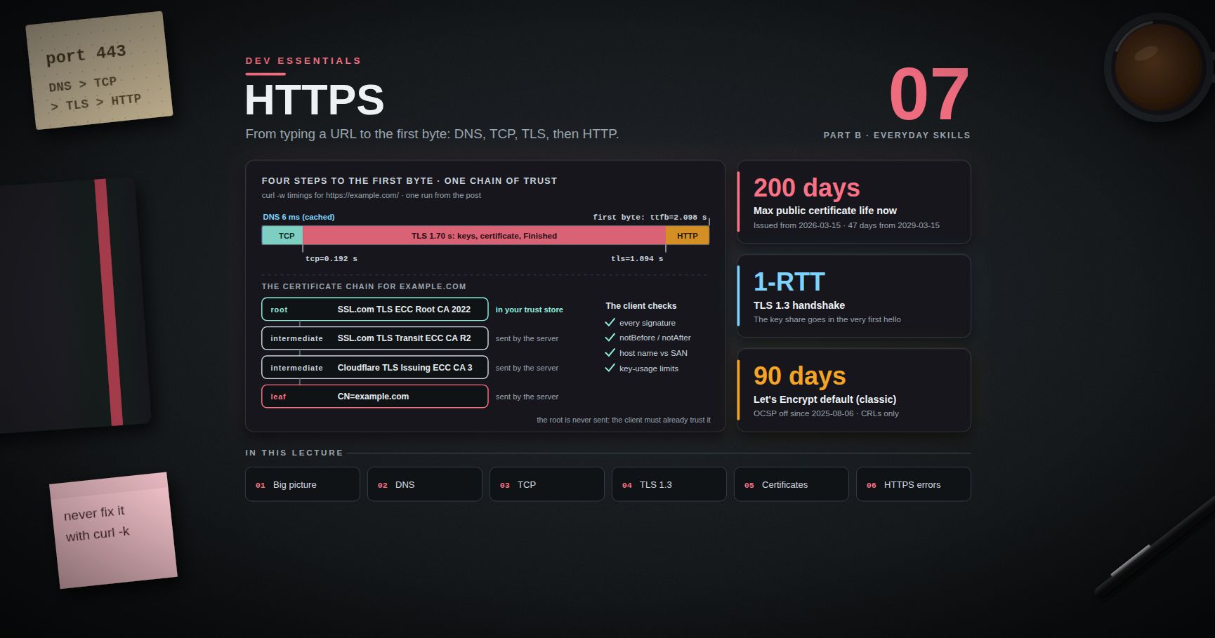Open the 04 TLS 1.3 section card
This screenshot has width=1215, height=638.
click(x=669, y=484)
